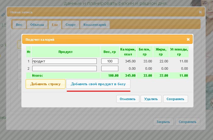Click the product name field in row 1

[x=64, y=61]
